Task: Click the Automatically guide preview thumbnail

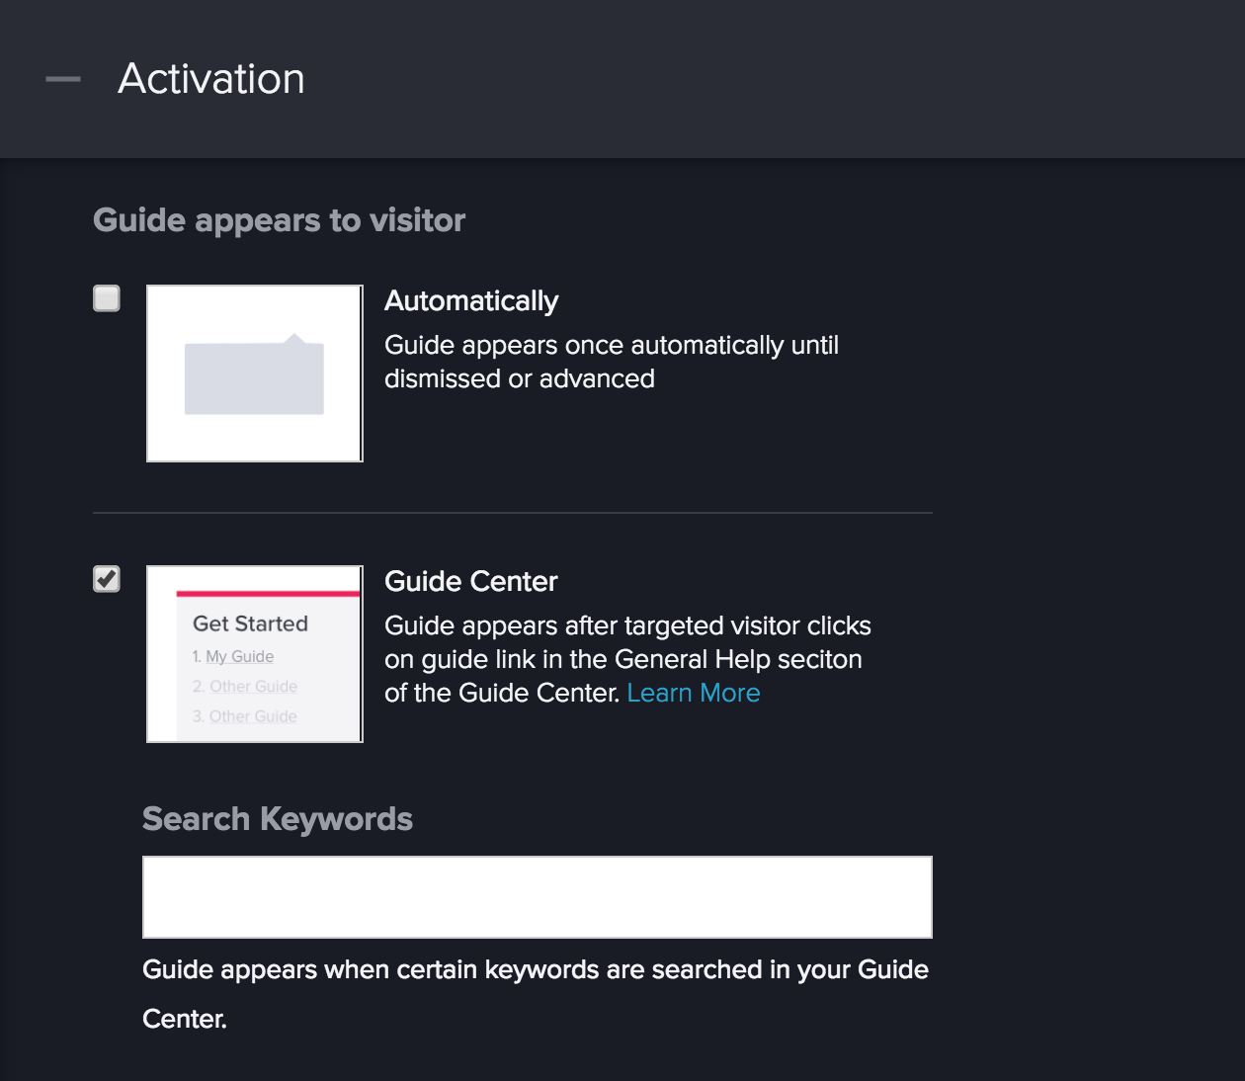Action: click(254, 373)
